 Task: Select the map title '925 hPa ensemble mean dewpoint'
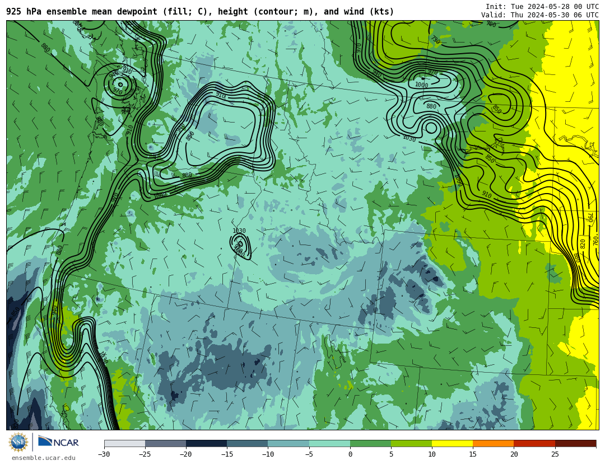(82, 12)
